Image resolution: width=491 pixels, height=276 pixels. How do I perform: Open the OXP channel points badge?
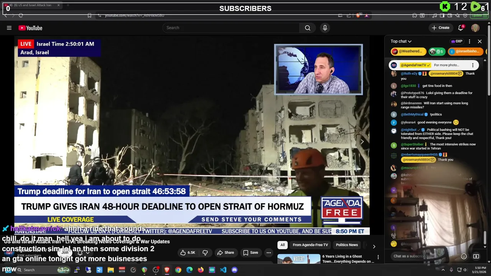pos(456,41)
